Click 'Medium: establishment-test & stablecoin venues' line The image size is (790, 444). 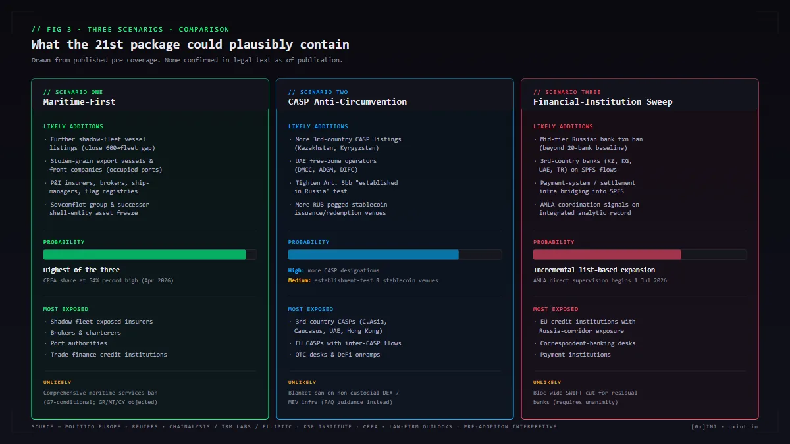point(363,280)
